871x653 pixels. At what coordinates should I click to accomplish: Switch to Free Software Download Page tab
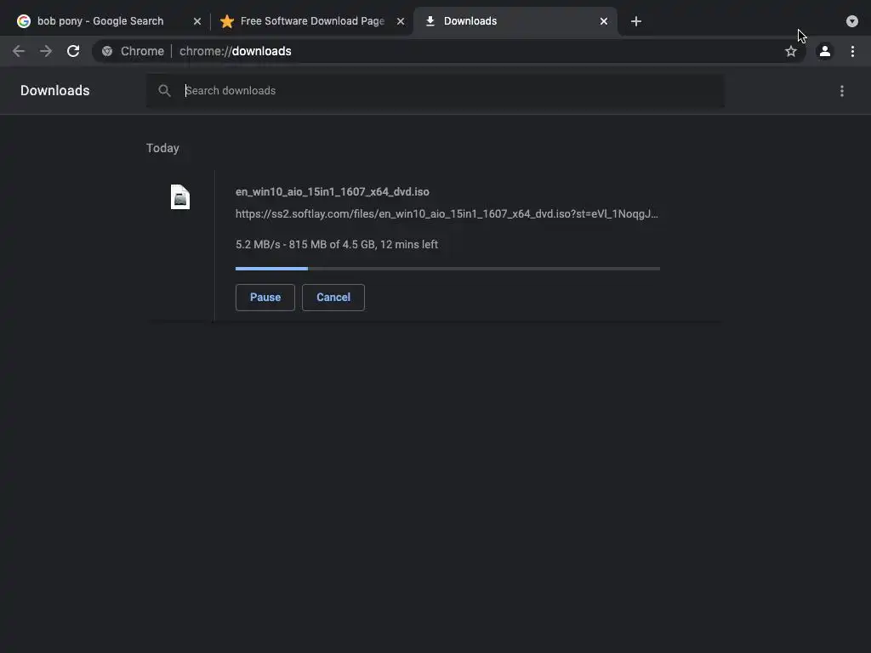click(x=311, y=21)
